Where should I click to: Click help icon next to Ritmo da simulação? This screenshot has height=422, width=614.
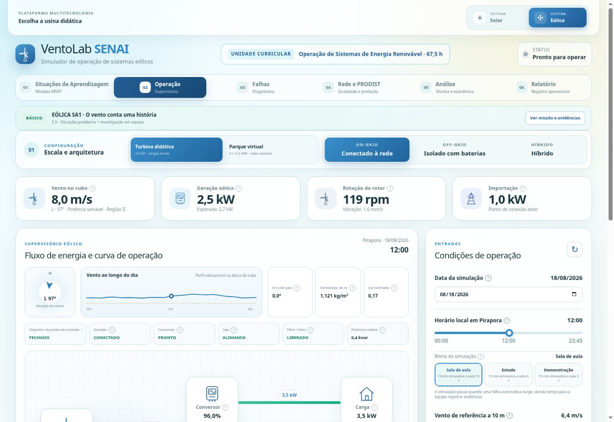(x=481, y=356)
